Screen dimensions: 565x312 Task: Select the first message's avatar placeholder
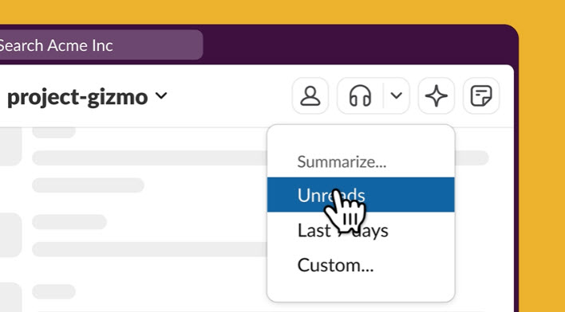11,146
